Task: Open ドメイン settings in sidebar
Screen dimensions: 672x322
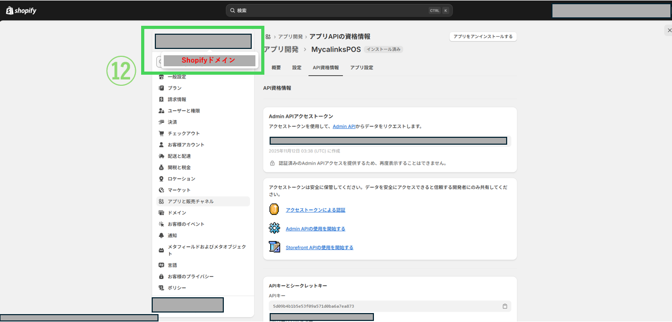Action: coord(176,213)
